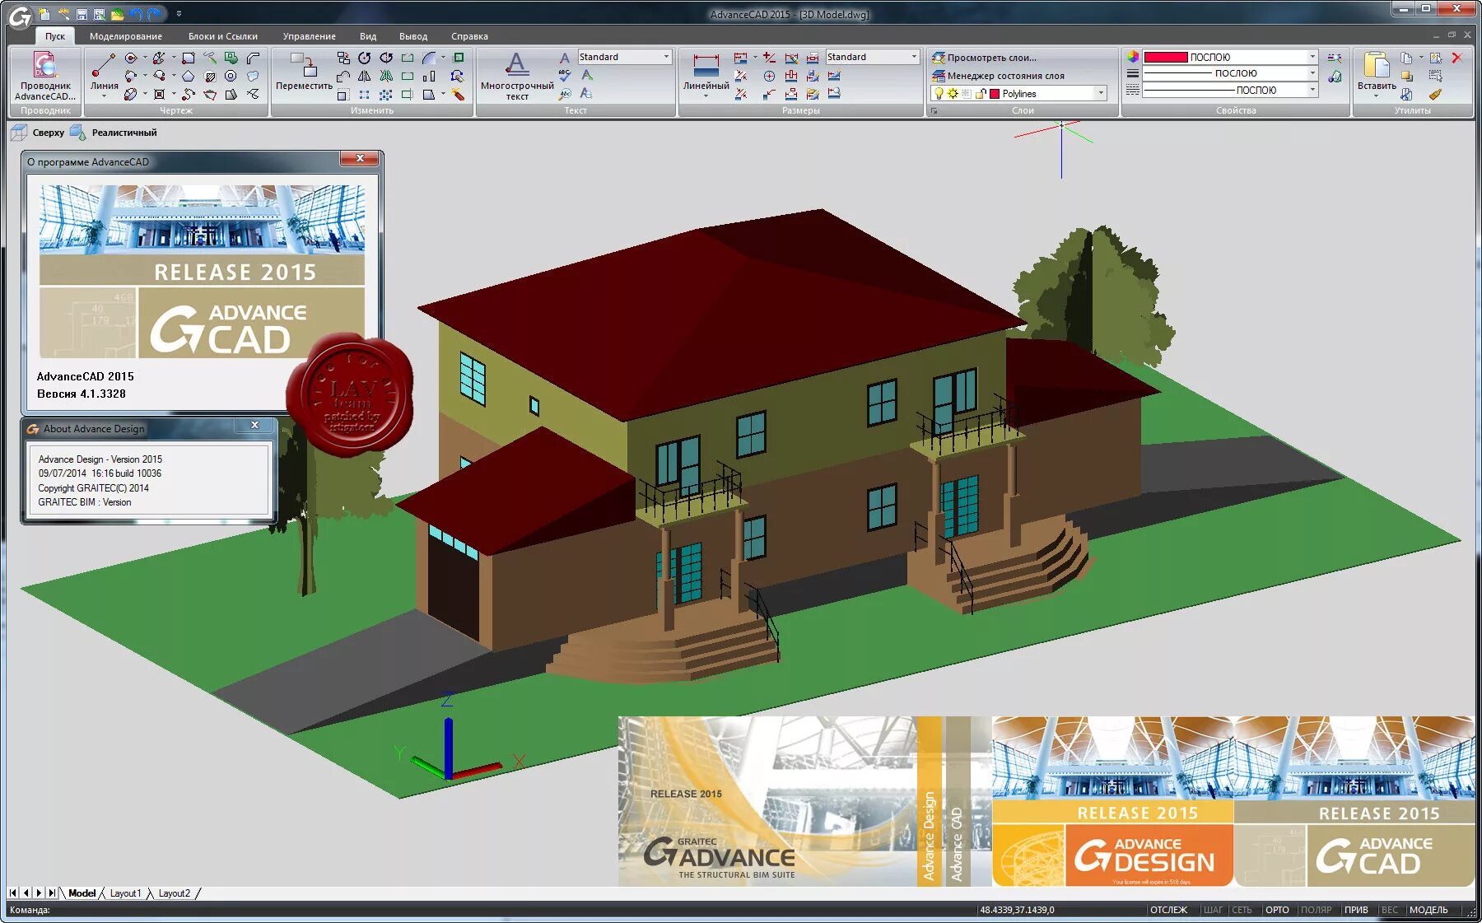Toggle the padlock to lock Polylines layer

981,94
